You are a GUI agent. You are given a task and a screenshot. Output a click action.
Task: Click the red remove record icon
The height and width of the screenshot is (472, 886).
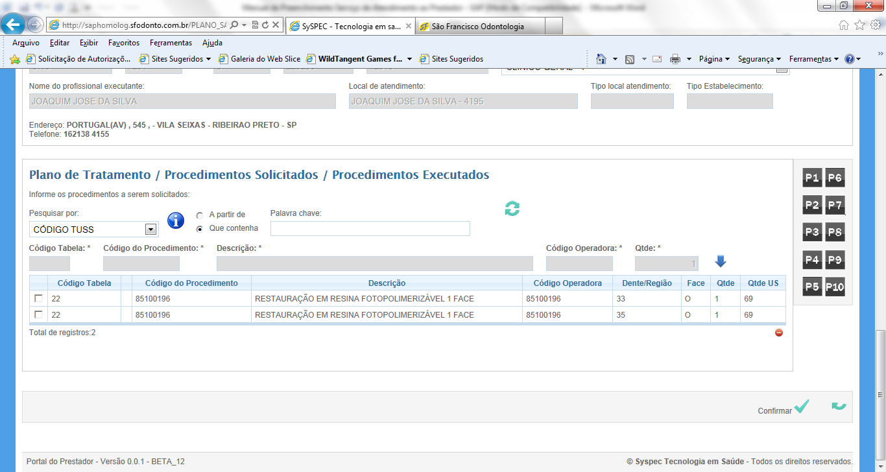pyautogui.click(x=779, y=333)
